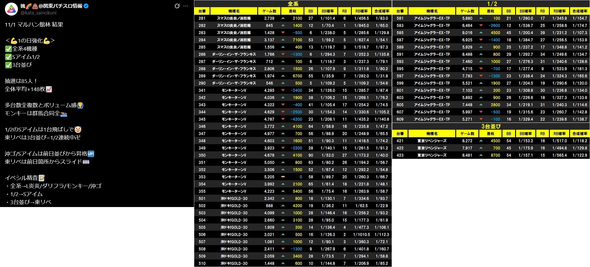Click the line ・1/2→Sアイム
The image size is (590, 267).
coord(24,194)
